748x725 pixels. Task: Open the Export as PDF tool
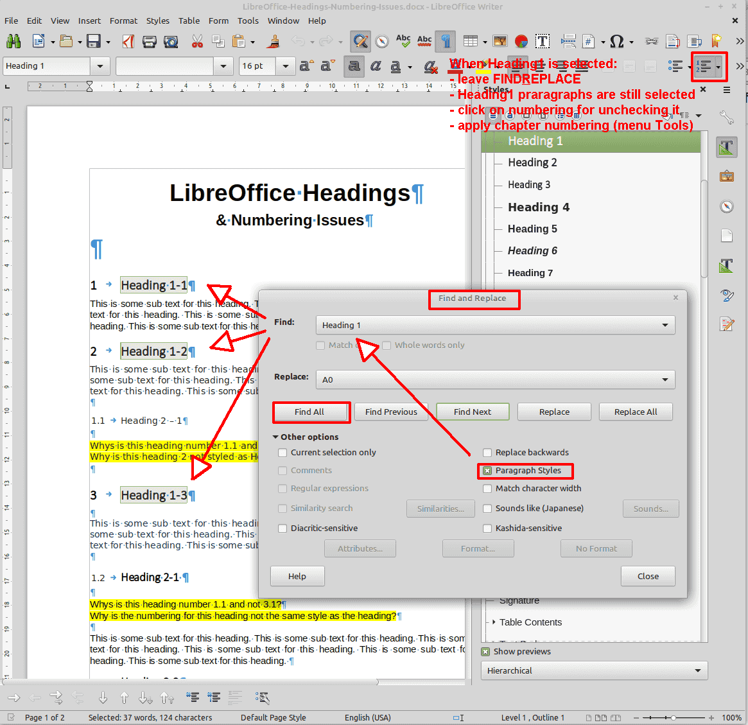(x=128, y=41)
